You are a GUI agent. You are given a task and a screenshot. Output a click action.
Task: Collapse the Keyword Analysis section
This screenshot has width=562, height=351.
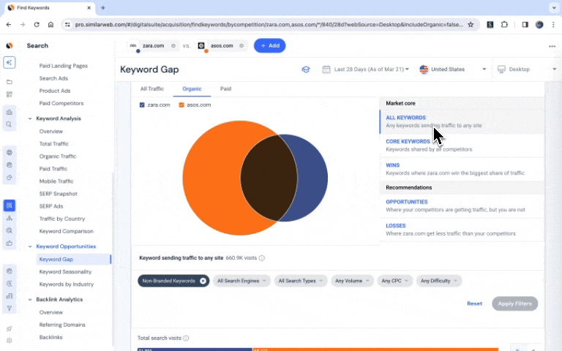pos(30,118)
